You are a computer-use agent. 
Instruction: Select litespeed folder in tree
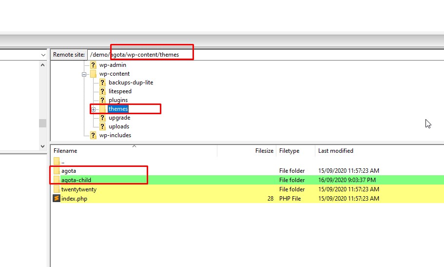(x=120, y=91)
